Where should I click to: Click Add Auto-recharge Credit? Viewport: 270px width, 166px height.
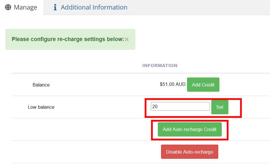click(190, 129)
